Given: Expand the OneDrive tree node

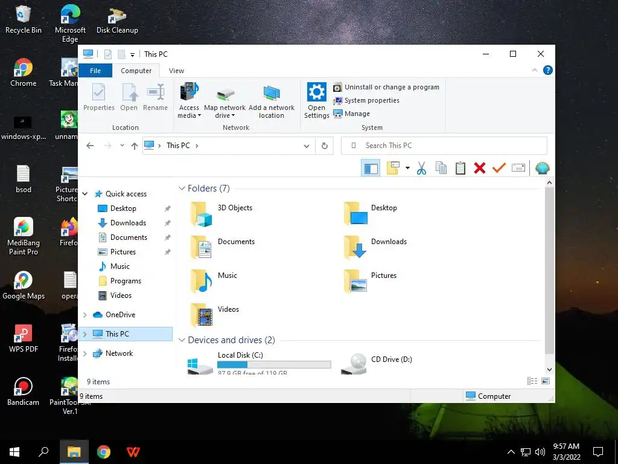Looking at the screenshot, I should (84, 314).
